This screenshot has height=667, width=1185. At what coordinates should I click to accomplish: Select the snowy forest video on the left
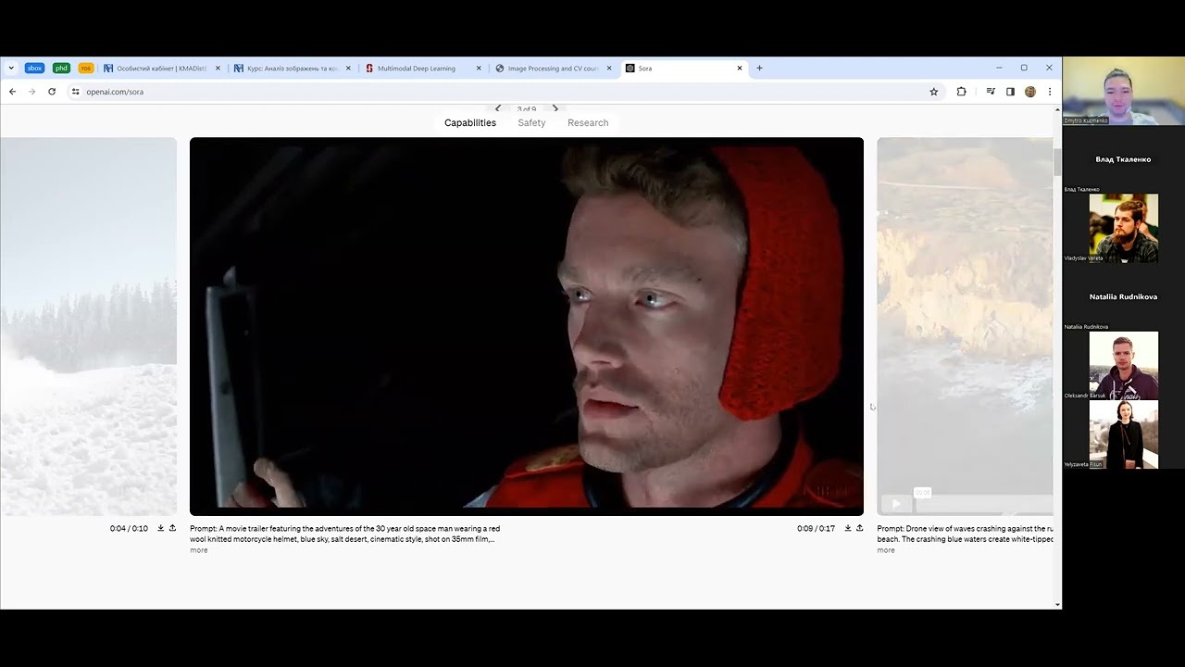[88, 326]
